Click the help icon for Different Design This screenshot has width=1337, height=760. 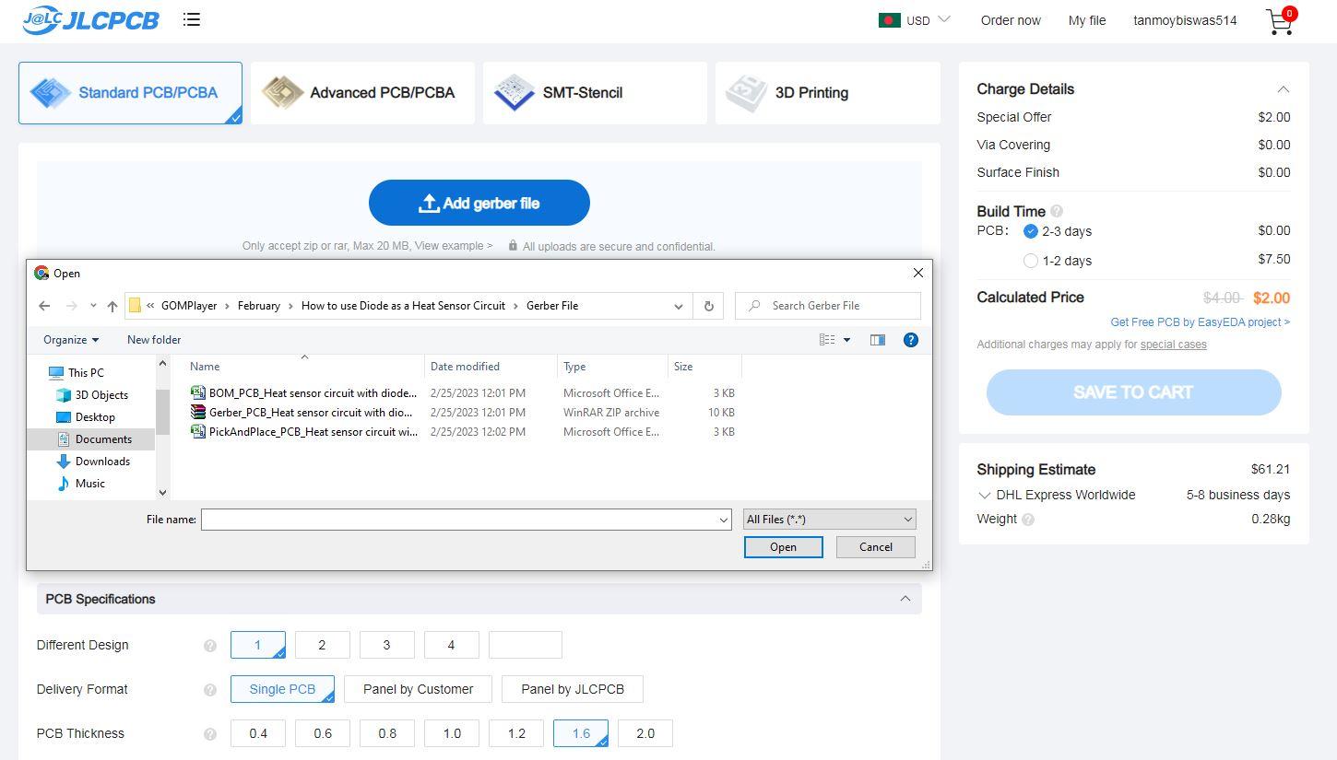(x=209, y=646)
